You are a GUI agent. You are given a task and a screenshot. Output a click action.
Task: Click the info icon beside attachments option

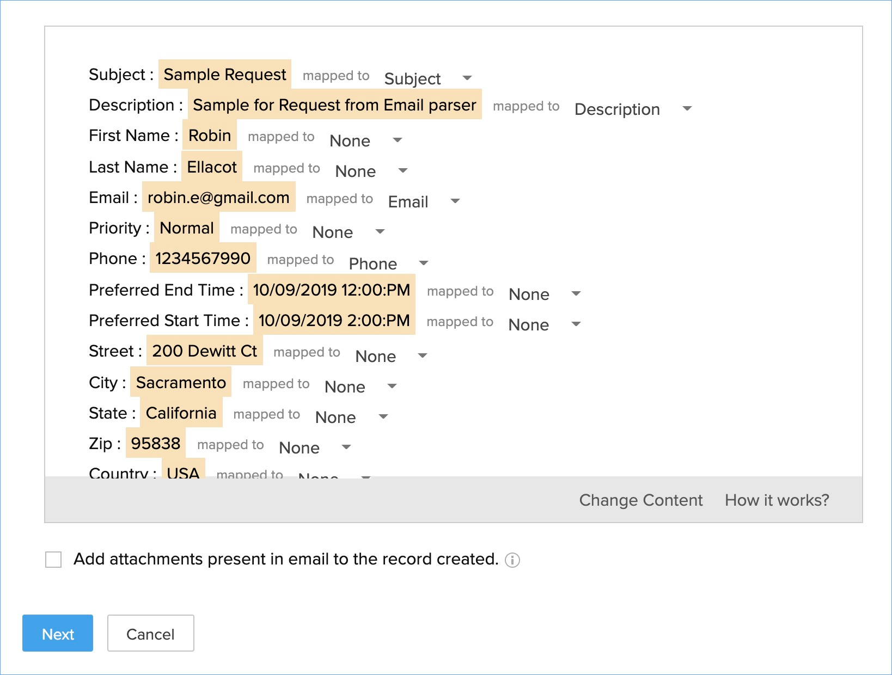pyautogui.click(x=512, y=560)
